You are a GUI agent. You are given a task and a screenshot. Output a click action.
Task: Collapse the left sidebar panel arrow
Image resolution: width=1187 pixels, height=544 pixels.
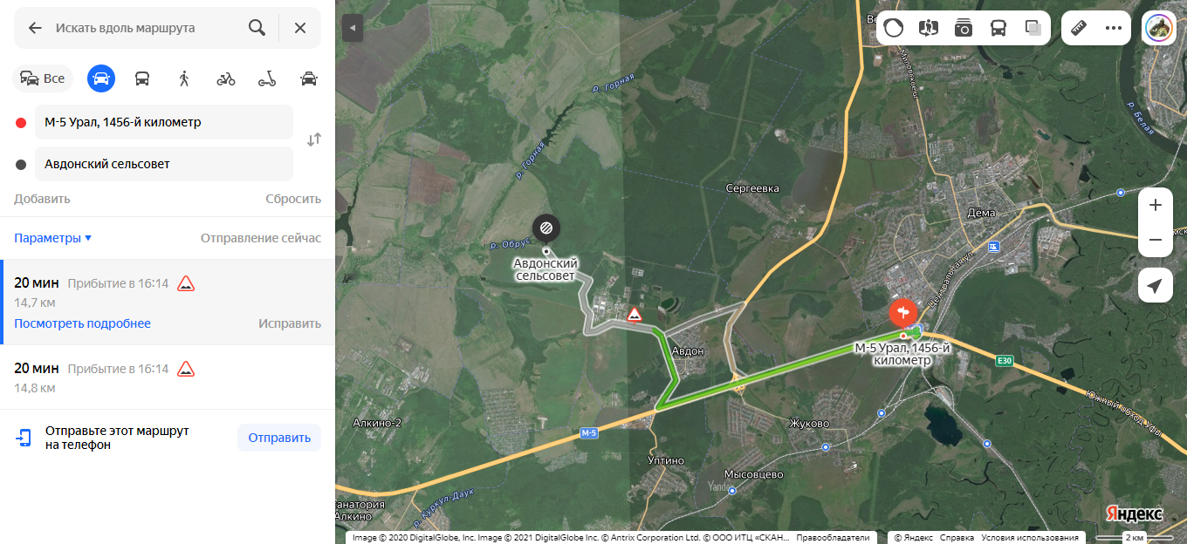click(x=352, y=28)
